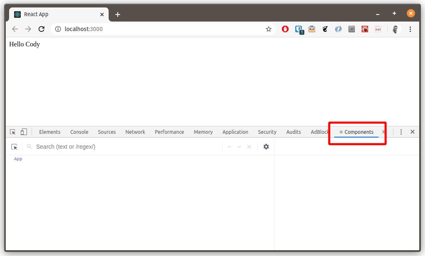Screen dimensions: 425x256
Task: Click the next search result arrow
Action: 239,146
